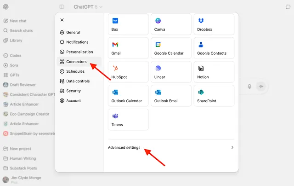
Task: Close the settings dialog
Action: click(62, 20)
